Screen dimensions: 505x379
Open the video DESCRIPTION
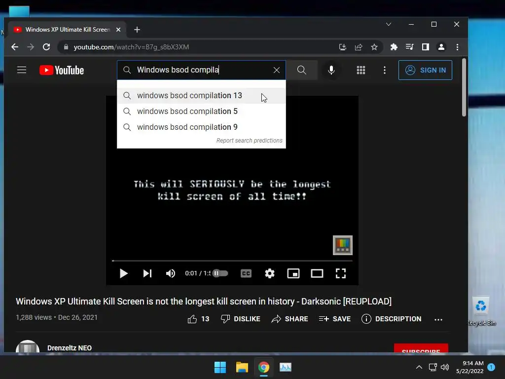pos(391,319)
